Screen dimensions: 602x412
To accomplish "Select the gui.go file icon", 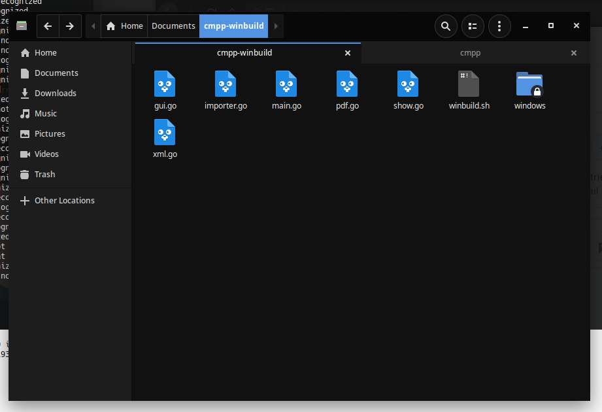I will pyautogui.click(x=165, y=85).
